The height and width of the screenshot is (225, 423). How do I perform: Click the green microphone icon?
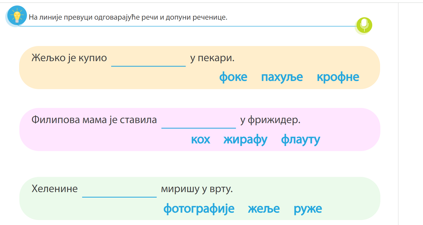[364, 25]
